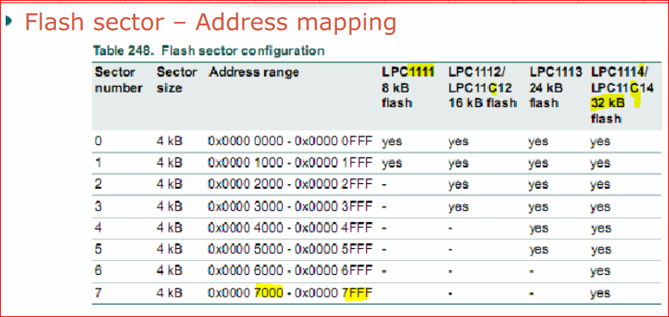Click 'yes' for LPC1113 in sector 3 row
This screenshot has height=317, width=669.
click(539, 208)
